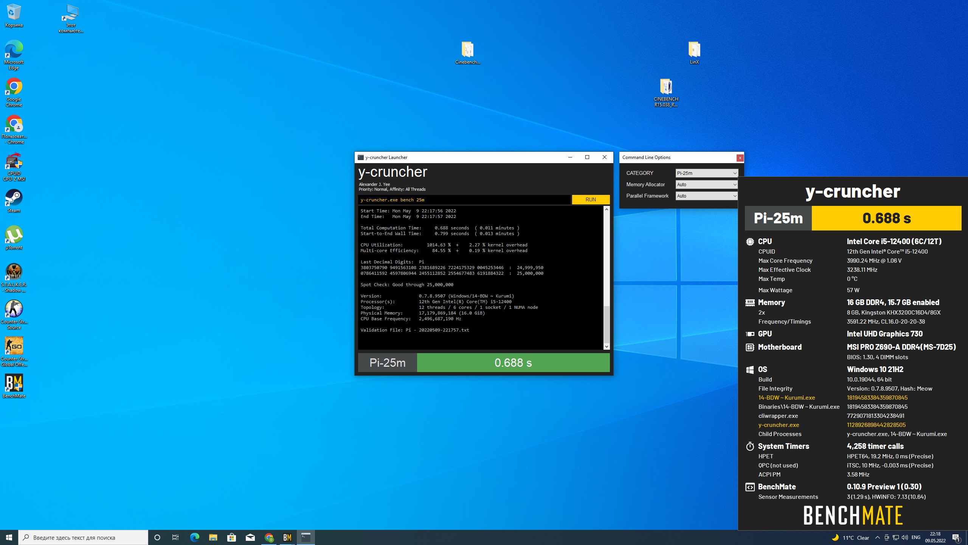Image resolution: width=968 pixels, height=545 pixels.
Task: Click the scroll-down arrow in console output
Action: click(x=607, y=347)
